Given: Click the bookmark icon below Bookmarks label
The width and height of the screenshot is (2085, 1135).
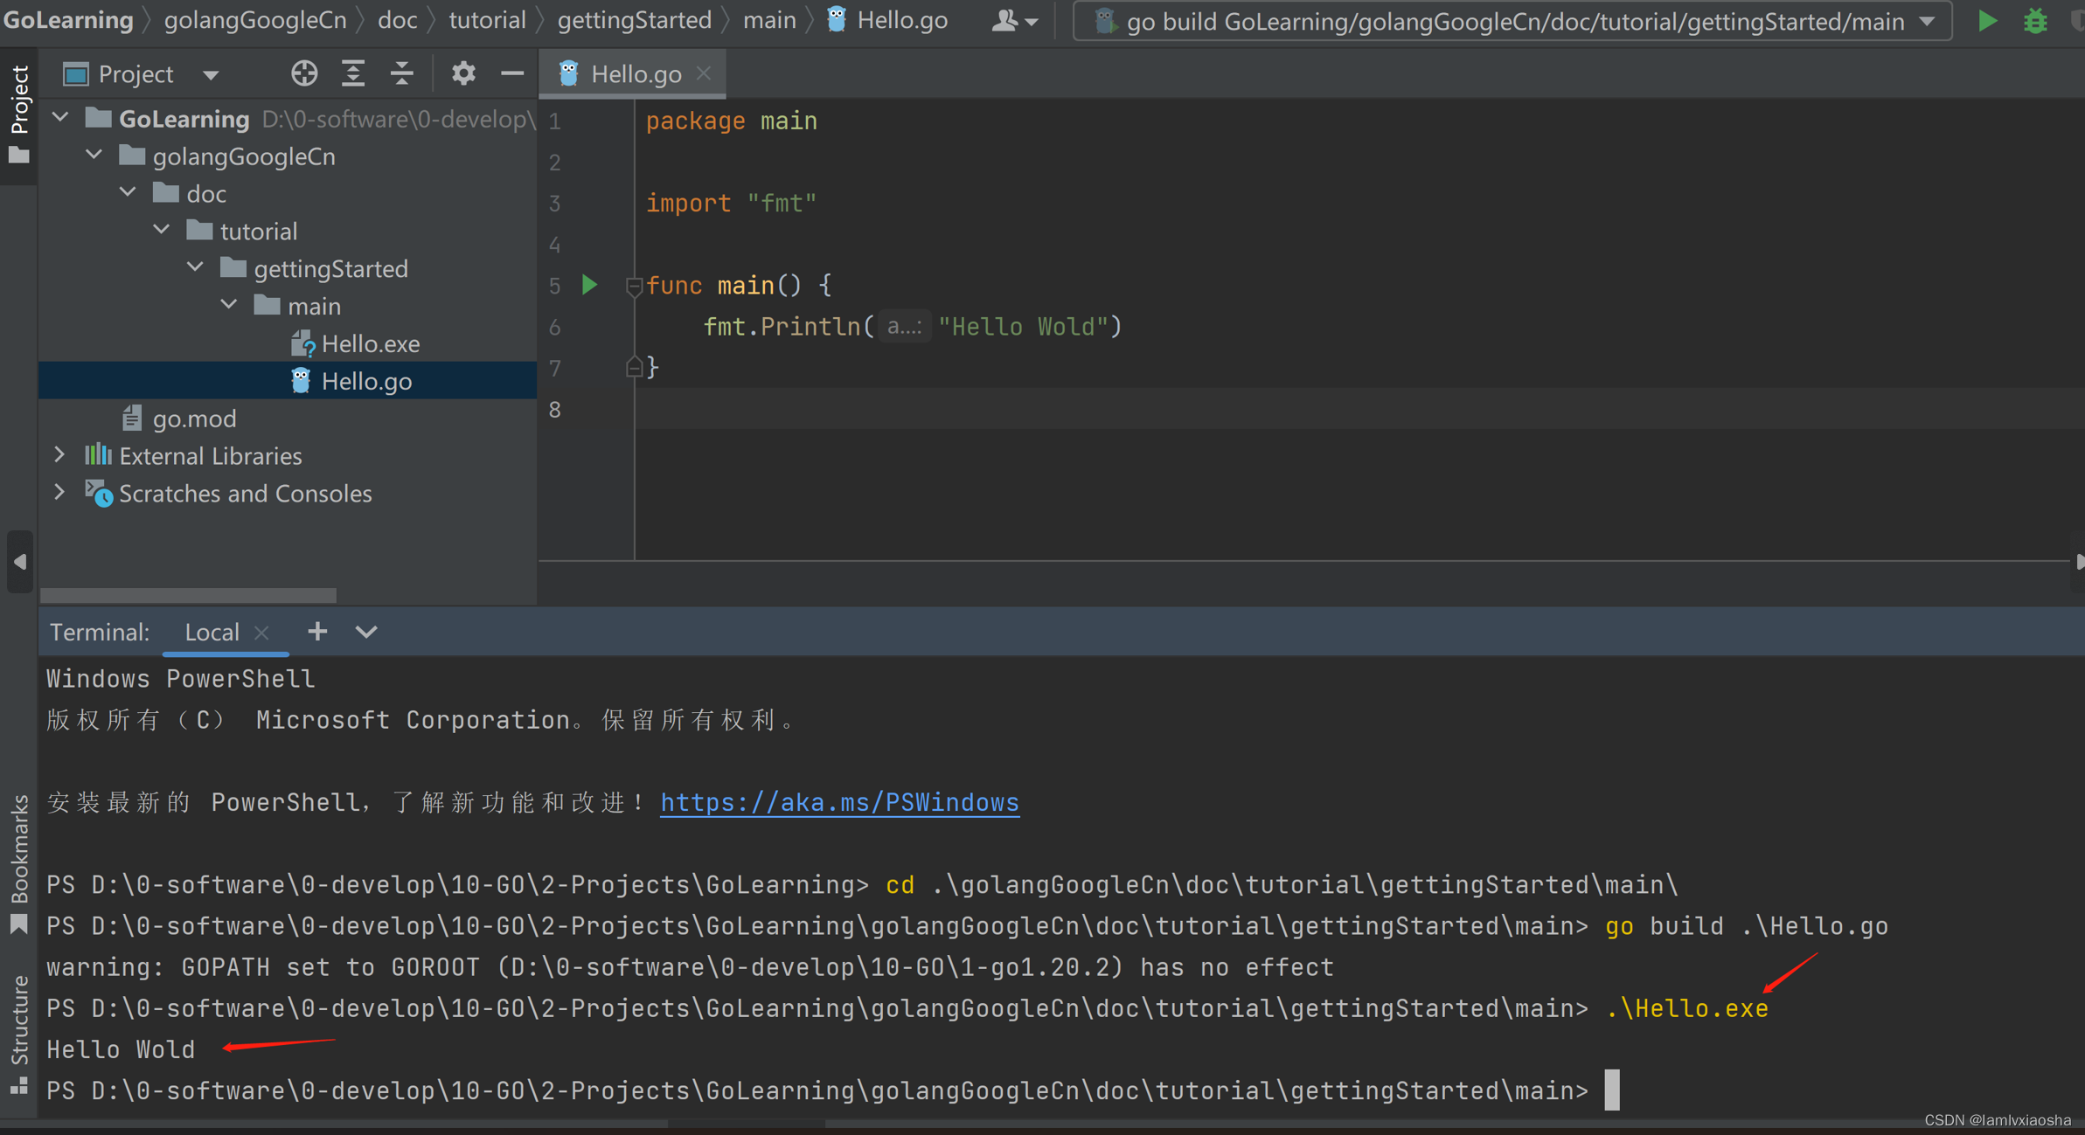Looking at the screenshot, I should (18, 924).
